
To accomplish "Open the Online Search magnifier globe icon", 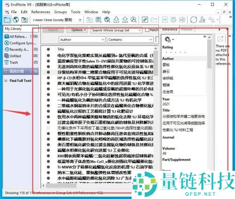I will (107, 20).
